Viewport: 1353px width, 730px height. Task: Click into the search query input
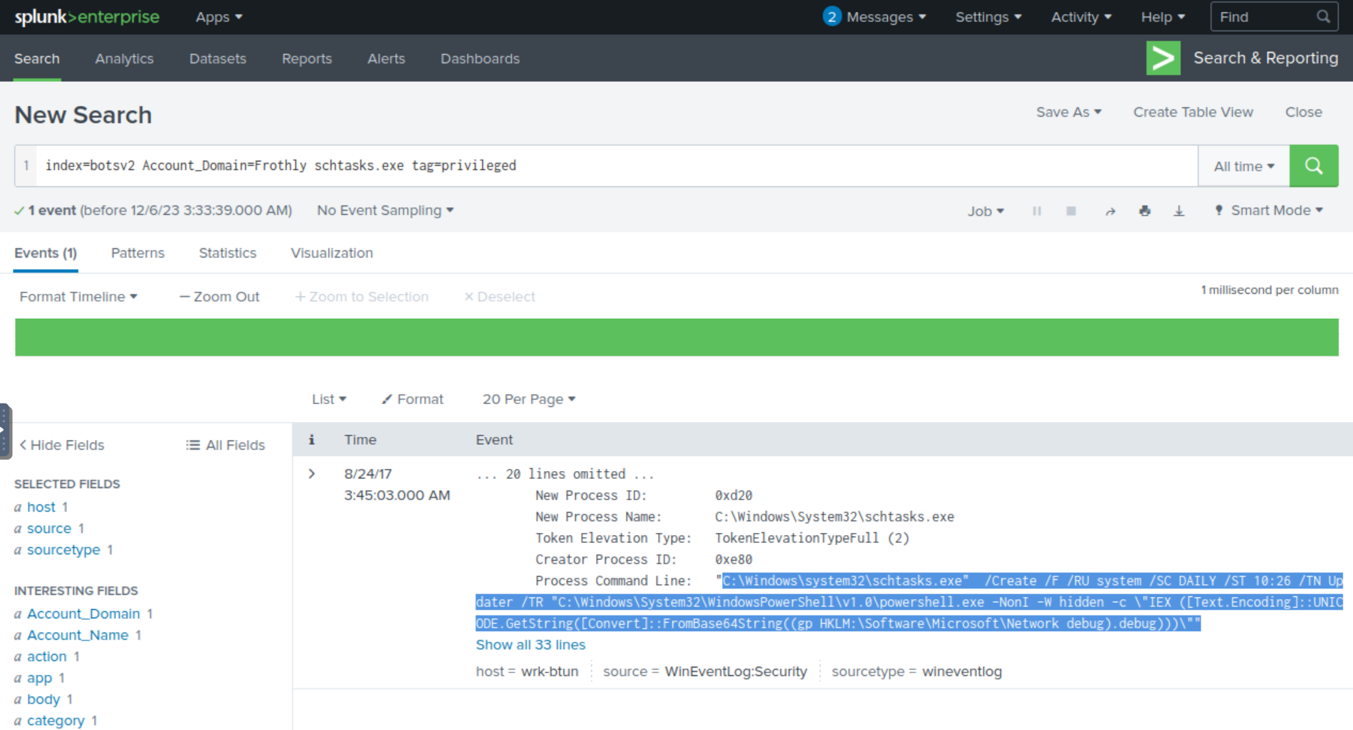(617, 166)
